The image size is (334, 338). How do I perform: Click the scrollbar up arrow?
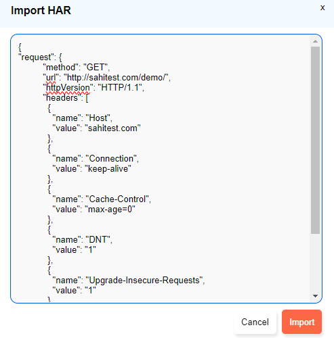pyautogui.click(x=315, y=41)
